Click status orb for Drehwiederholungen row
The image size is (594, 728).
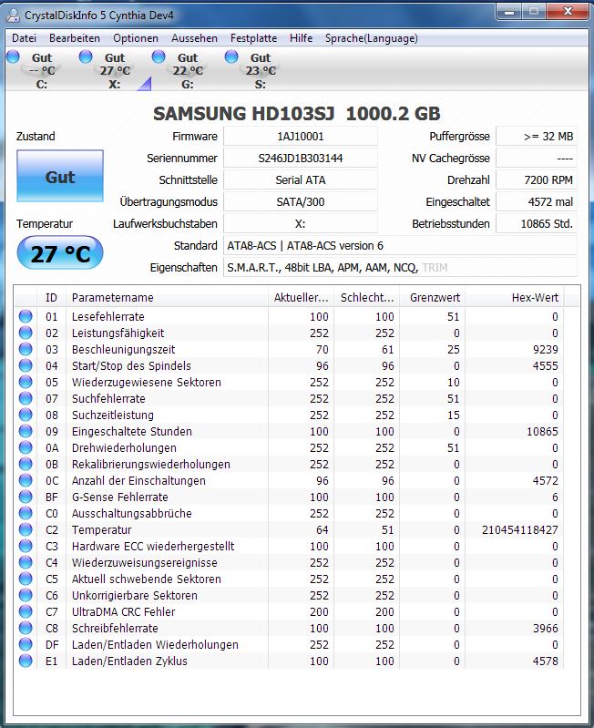pyautogui.click(x=26, y=447)
